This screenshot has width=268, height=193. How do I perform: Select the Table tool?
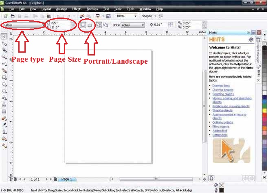[x=4, y=111]
